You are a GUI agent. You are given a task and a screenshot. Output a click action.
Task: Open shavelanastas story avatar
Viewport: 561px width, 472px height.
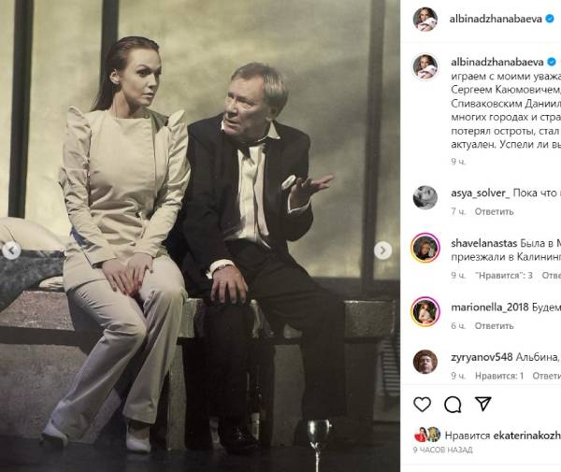click(x=425, y=248)
